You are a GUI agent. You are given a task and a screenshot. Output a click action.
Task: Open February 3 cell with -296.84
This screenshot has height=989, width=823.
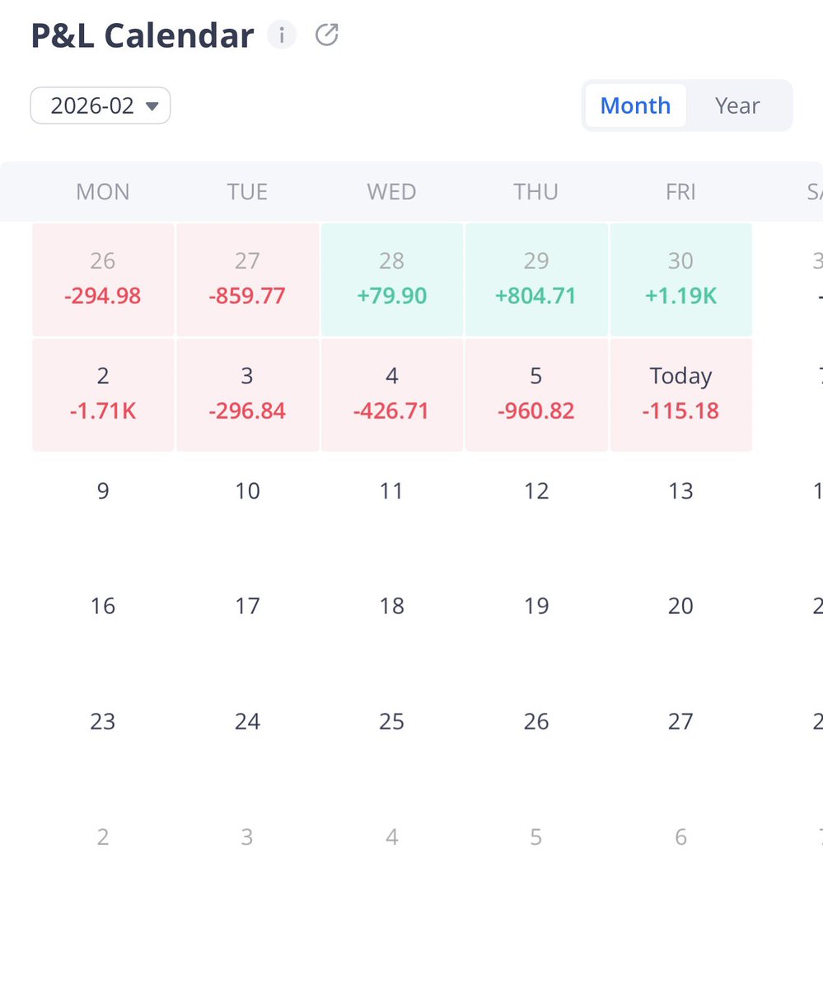point(247,395)
